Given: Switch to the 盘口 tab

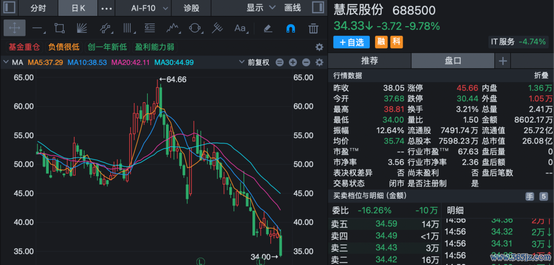Looking at the screenshot, I should pos(452,60).
